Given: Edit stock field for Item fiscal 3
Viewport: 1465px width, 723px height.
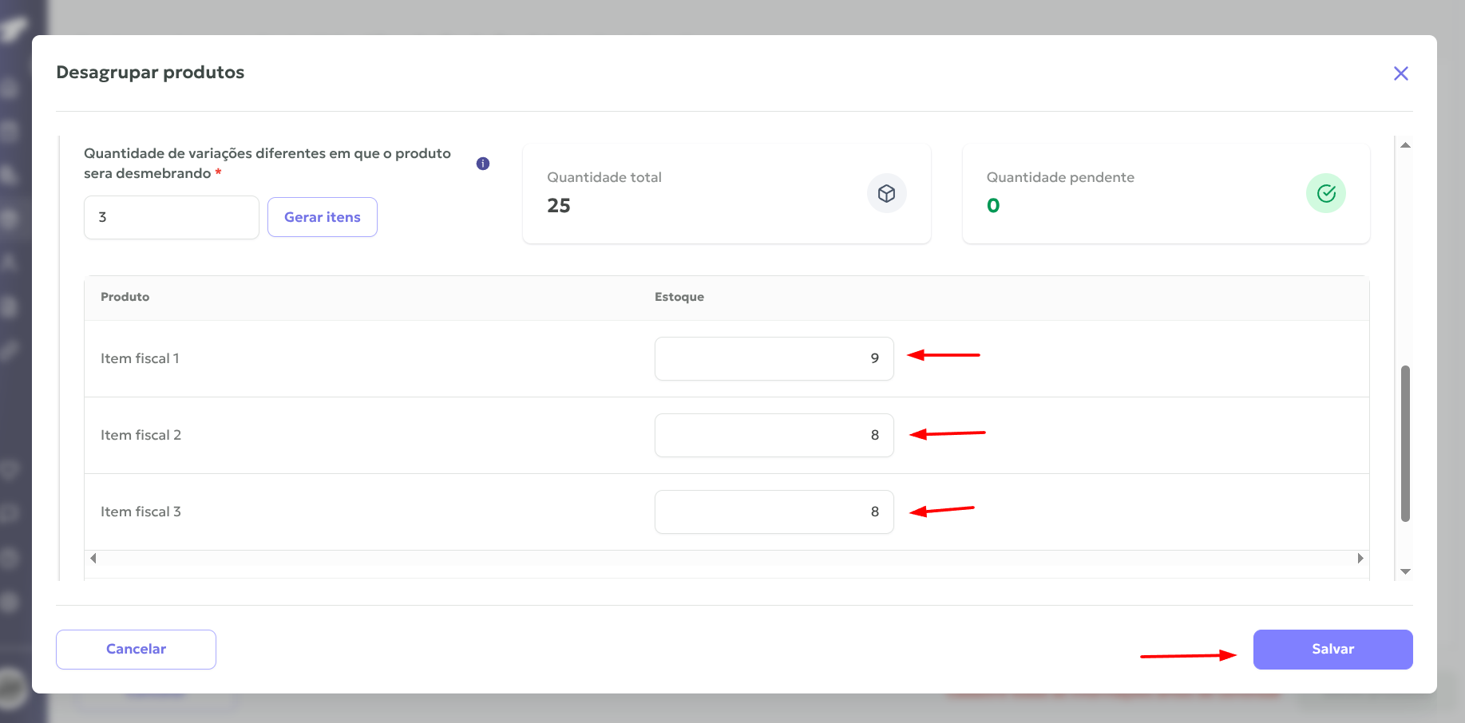Looking at the screenshot, I should [x=774, y=512].
